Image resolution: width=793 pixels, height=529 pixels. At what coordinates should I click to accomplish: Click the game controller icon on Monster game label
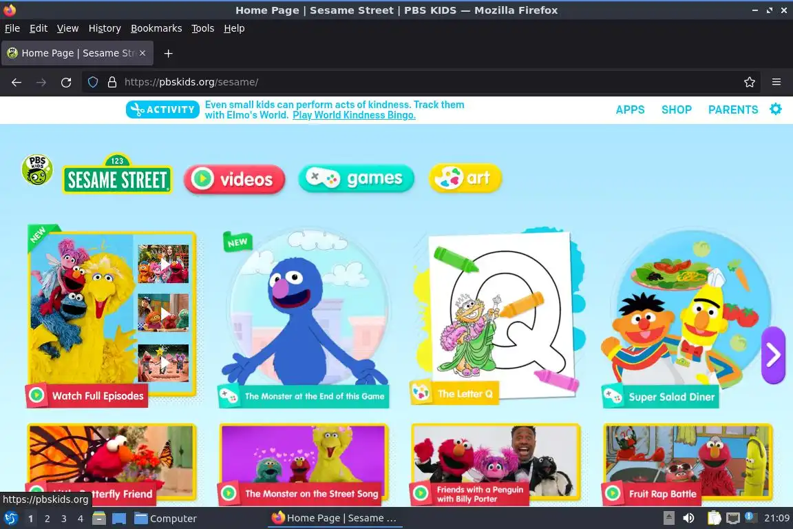[229, 396]
